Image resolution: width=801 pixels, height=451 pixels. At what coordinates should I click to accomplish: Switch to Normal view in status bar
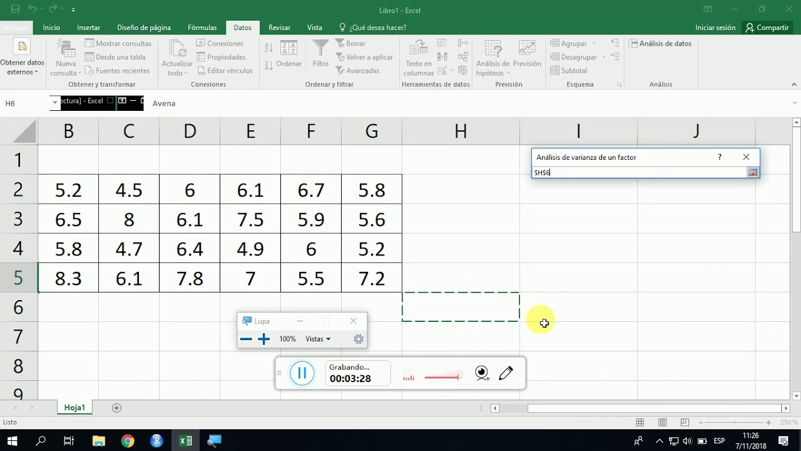click(640, 423)
